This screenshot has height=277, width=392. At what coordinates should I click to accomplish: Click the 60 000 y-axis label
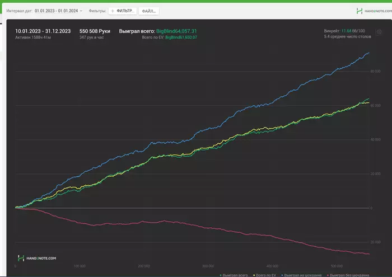[x=375, y=106]
